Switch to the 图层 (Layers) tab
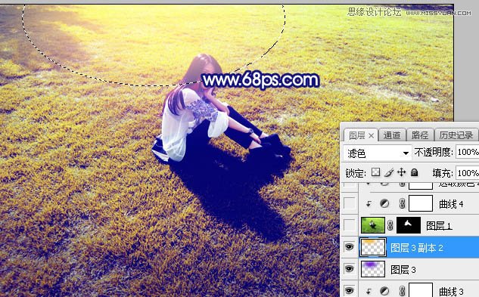The image size is (479, 297). point(356,135)
